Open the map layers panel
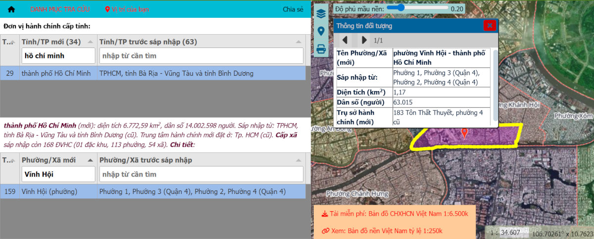Image resolution: width=594 pixels, height=239 pixels. point(321,13)
